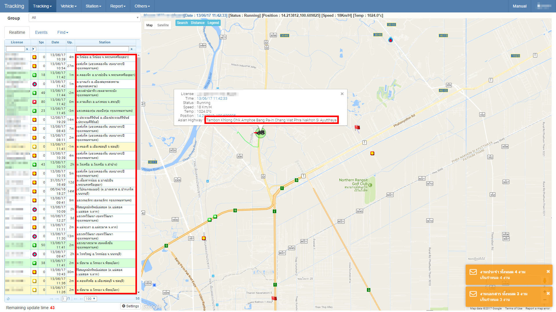556x312 pixels.
Task: Click the stopped status icon at 13/06/17 10:54 row
Action: point(34,66)
